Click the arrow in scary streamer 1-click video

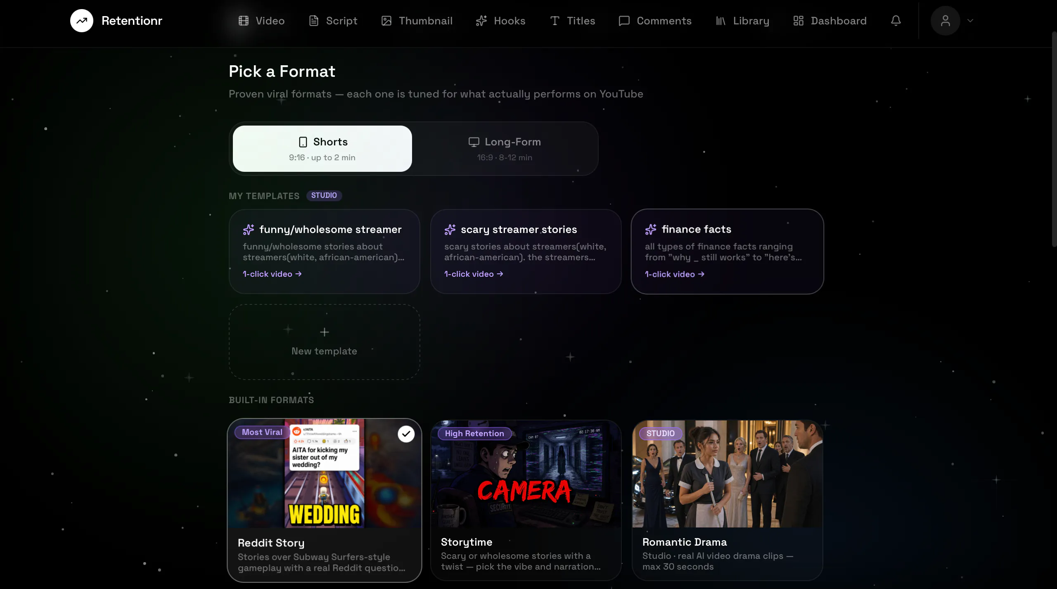[500, 274]
